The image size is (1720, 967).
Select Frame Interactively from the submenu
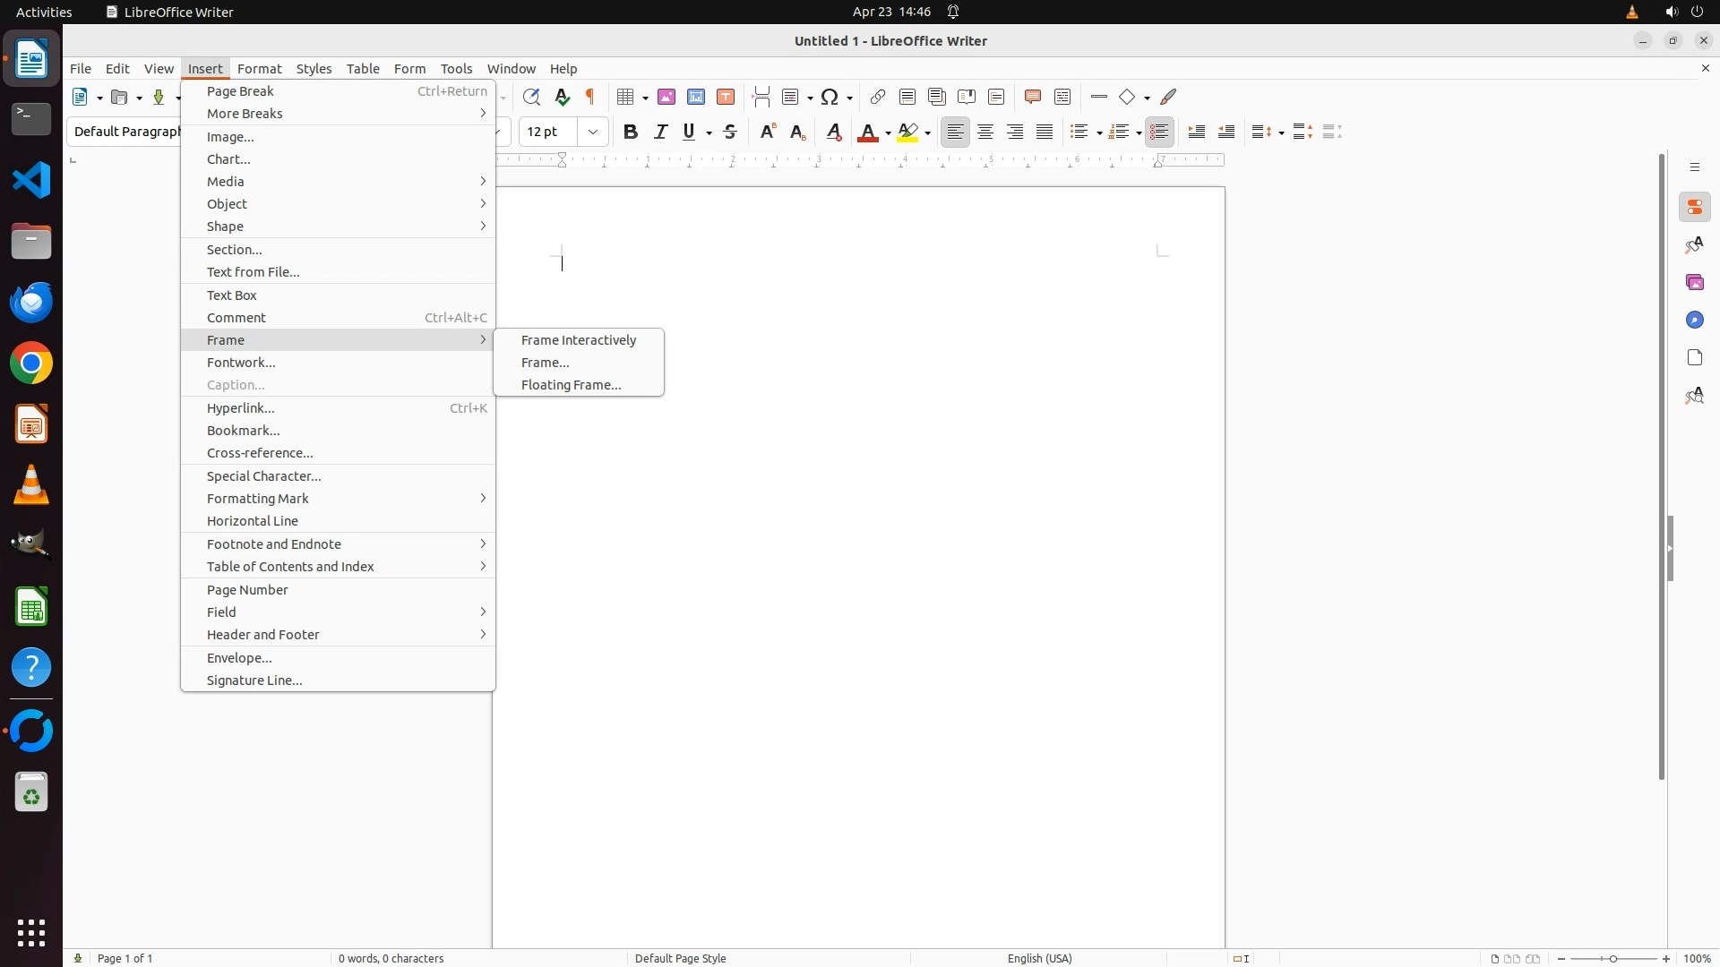click(579, 340)
